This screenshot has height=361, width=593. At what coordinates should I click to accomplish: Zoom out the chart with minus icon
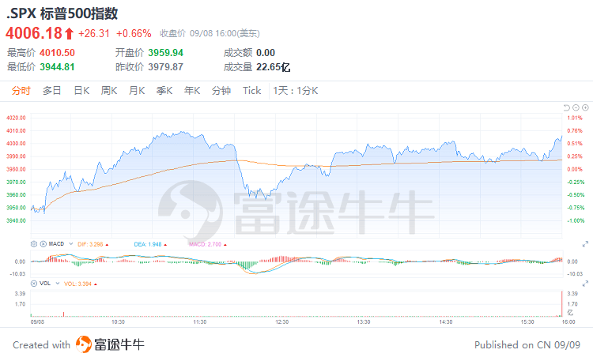[x=576, y=107]
